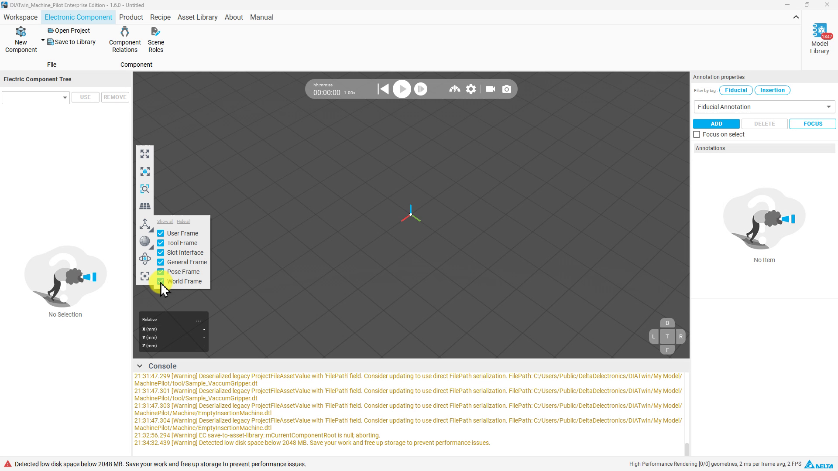Uncheck the General Frame checkbox
This screenshot has height=471, width=838.
[x=161, y=262]
